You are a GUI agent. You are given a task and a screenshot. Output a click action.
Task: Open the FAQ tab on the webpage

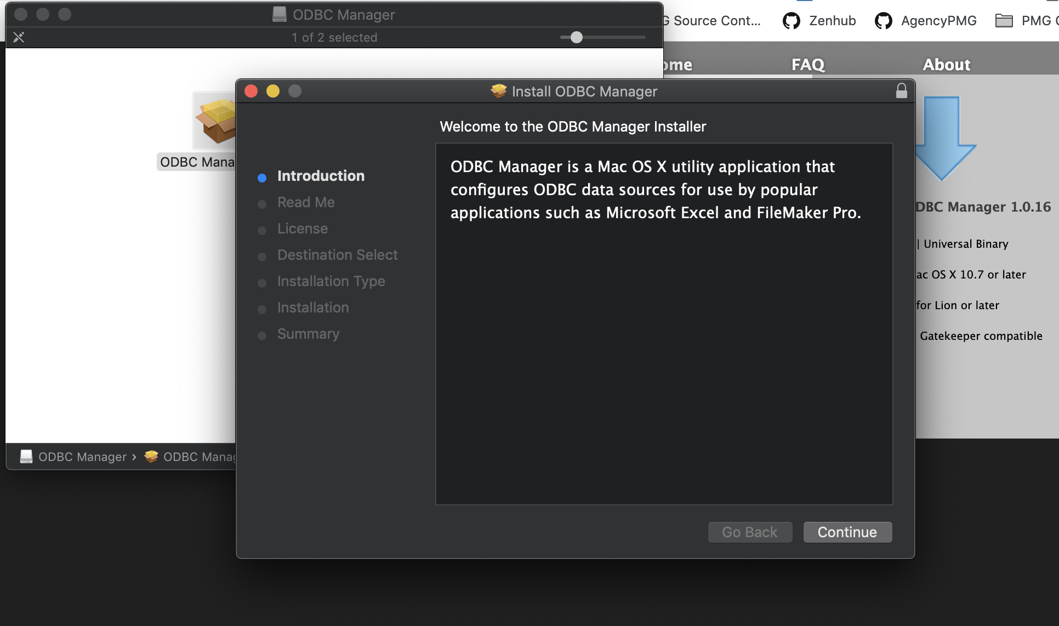point(808,65)
